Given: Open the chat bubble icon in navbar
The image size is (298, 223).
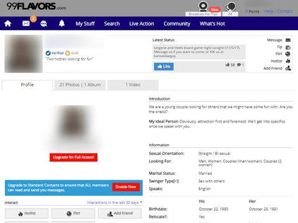Looking at the screenshot, I should [43, 24].
